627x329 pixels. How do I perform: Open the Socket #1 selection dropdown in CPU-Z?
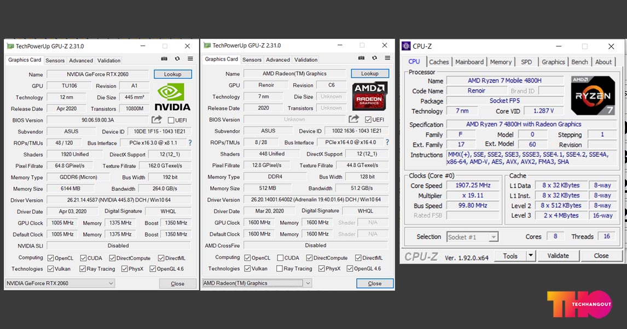[x=472, y=237]
